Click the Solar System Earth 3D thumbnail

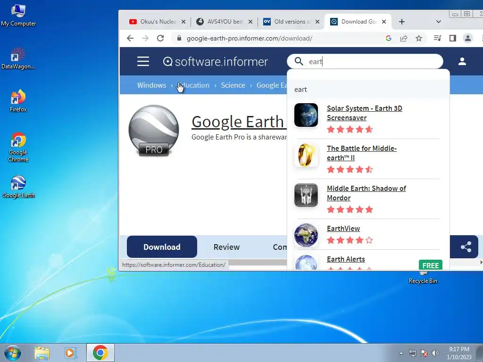[306, 115]
